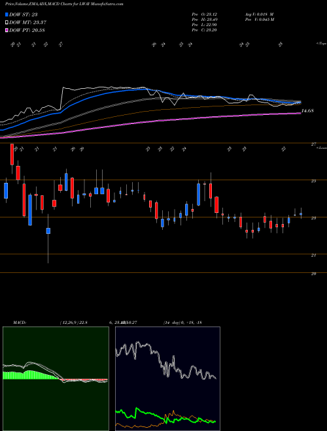
Task: Click the first tall red candlestick near 27
Action: point(12,154)
